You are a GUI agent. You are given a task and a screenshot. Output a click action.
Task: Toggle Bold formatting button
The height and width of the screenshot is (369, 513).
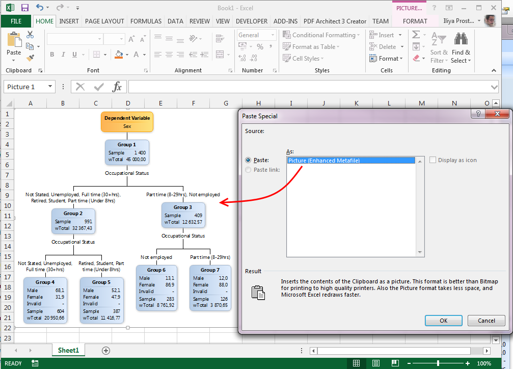pos(52,55)
